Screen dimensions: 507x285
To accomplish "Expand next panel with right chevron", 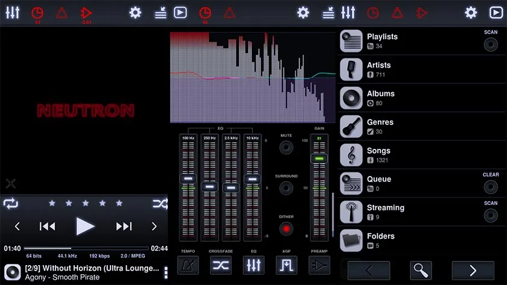I will (155, 227).
